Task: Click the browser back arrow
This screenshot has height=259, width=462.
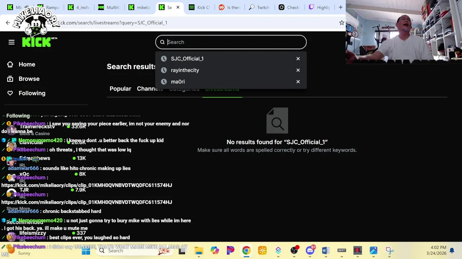Action: tap(8, 23)
